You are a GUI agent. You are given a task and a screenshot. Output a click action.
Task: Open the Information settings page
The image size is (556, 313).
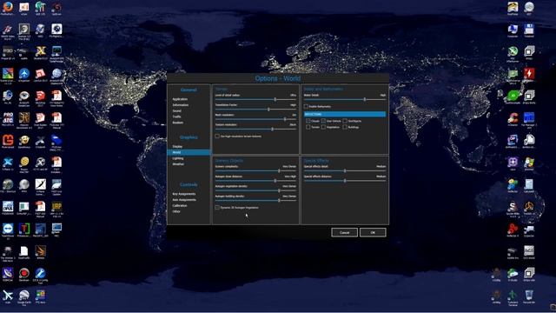click(181, 105)
